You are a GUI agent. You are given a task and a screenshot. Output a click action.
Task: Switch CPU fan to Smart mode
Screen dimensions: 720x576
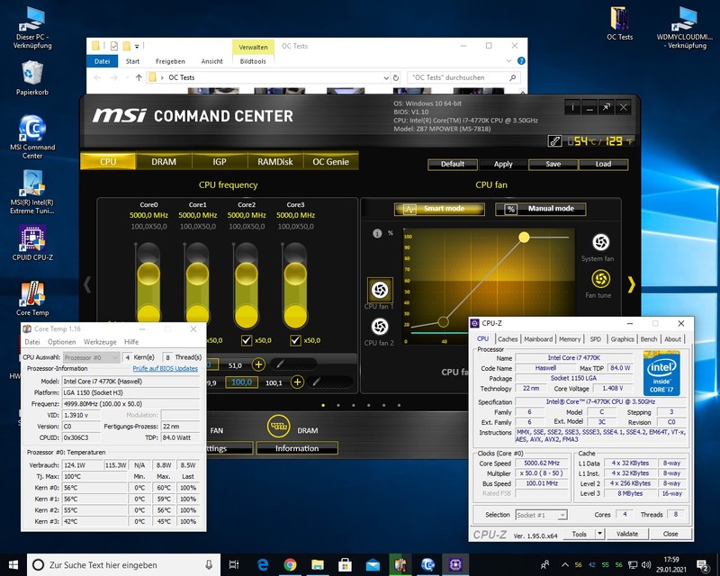(439, 209)
